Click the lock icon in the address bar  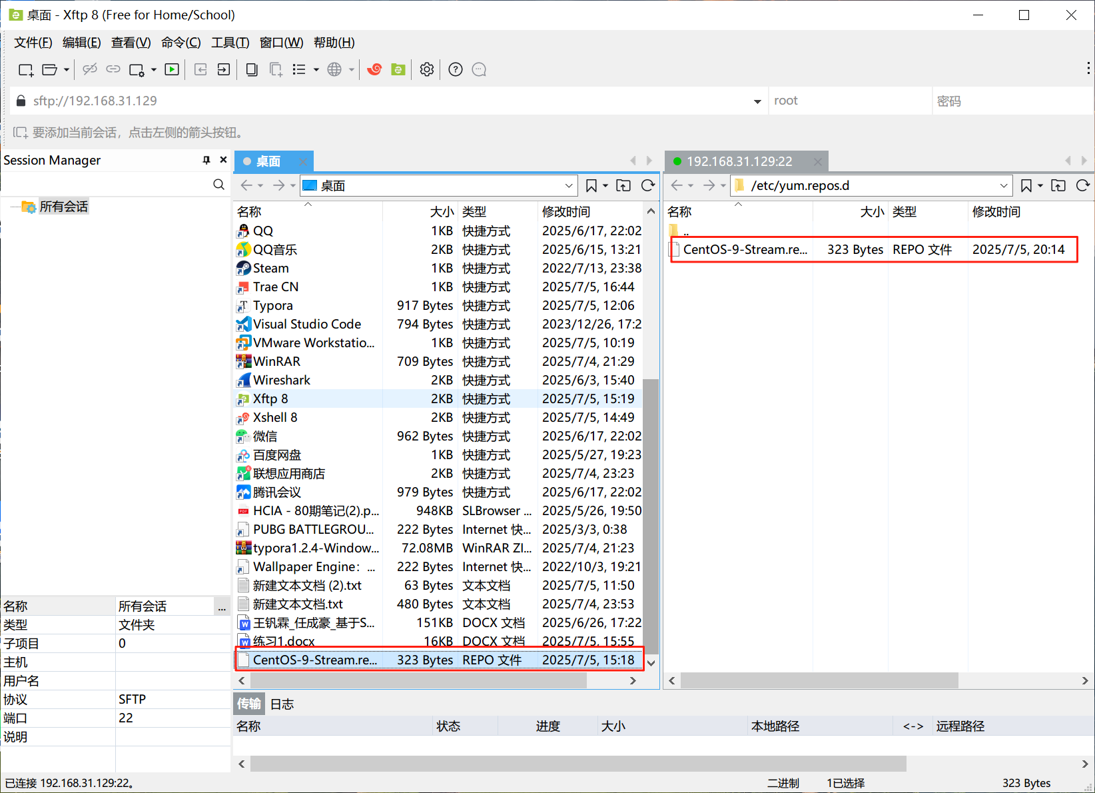pos(21,101)
